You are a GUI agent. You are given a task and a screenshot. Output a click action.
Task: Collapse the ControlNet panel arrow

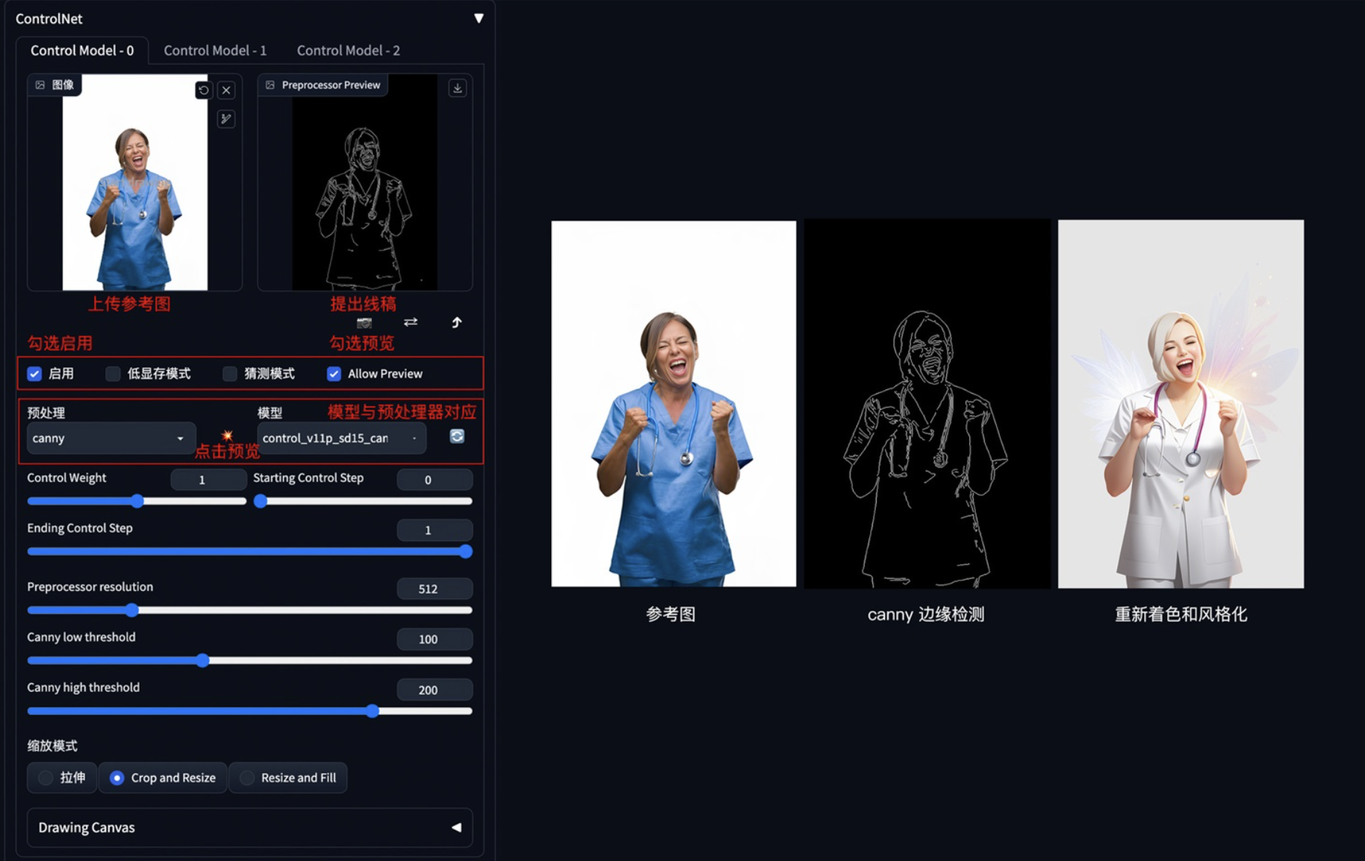click(x=479, y=18)
